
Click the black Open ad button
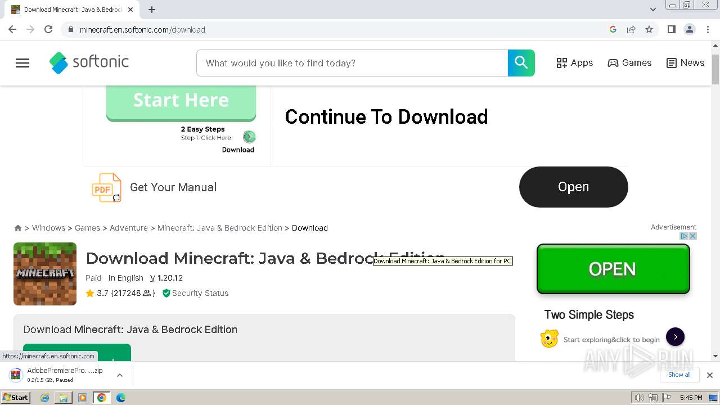tap(573, 187)
